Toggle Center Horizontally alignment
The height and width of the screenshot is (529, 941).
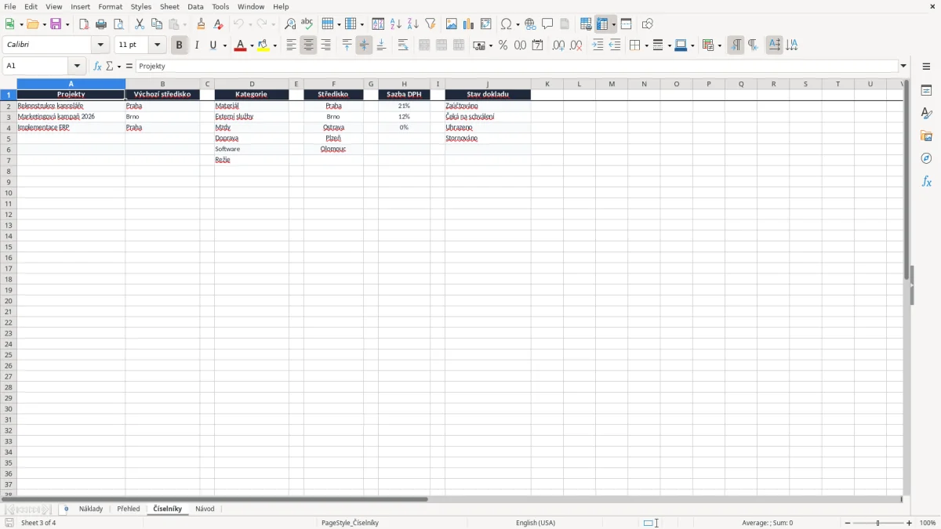point(308,45)
